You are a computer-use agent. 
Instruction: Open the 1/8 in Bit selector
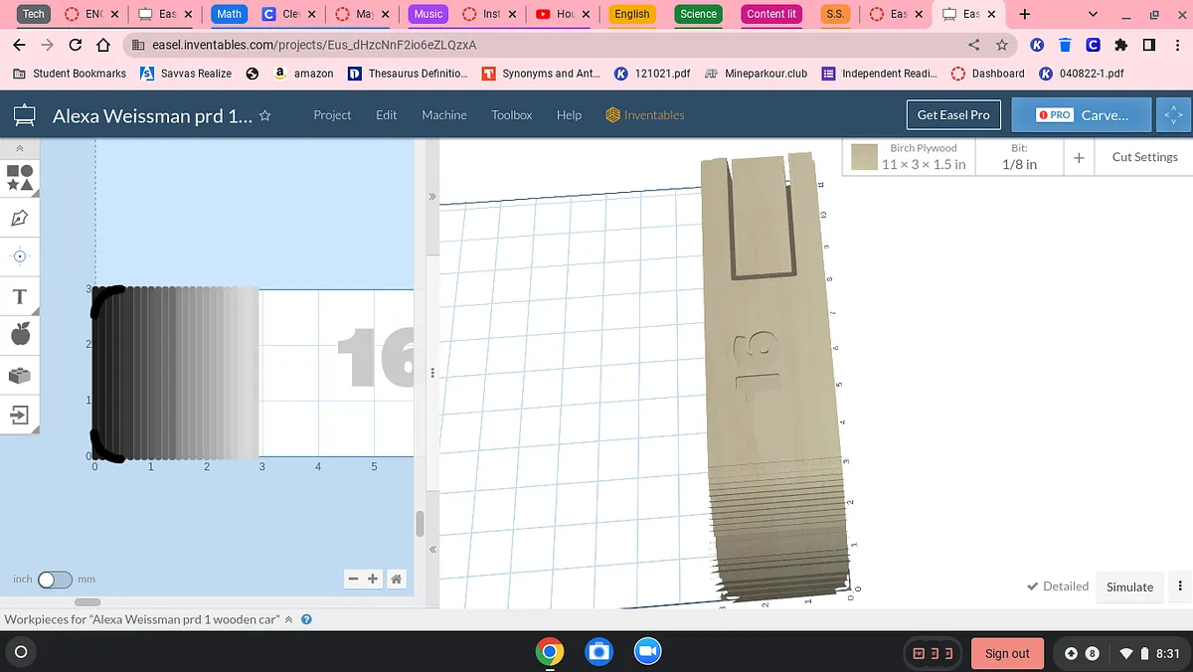click(1018, 157)
